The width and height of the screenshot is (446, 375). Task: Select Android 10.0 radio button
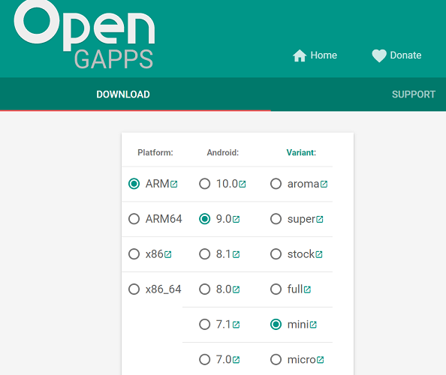(x=205, y=184)
